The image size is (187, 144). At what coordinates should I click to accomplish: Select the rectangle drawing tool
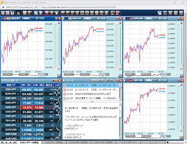pyautogui.click(x=82, y=13)
